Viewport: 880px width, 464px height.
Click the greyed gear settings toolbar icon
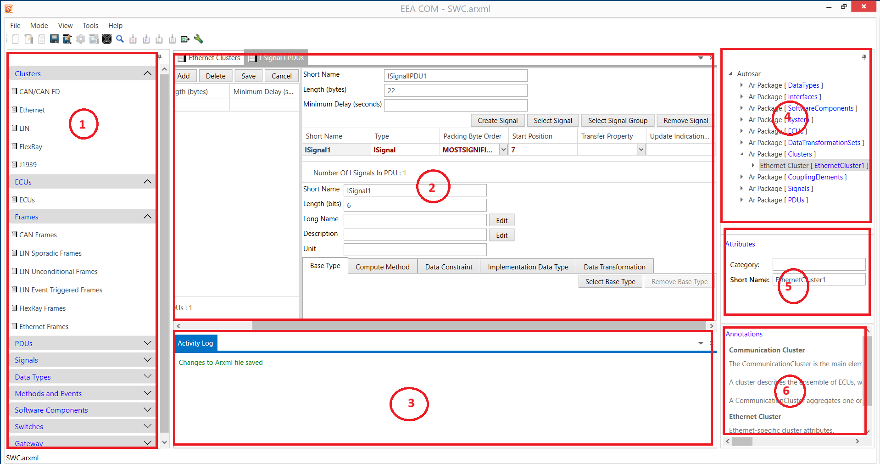pyautogui.click(x=81, y=39)
